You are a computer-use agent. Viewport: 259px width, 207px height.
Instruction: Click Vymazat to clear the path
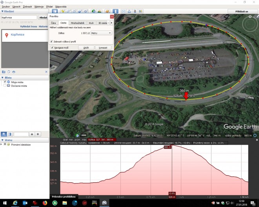click(x=103, y=48)
